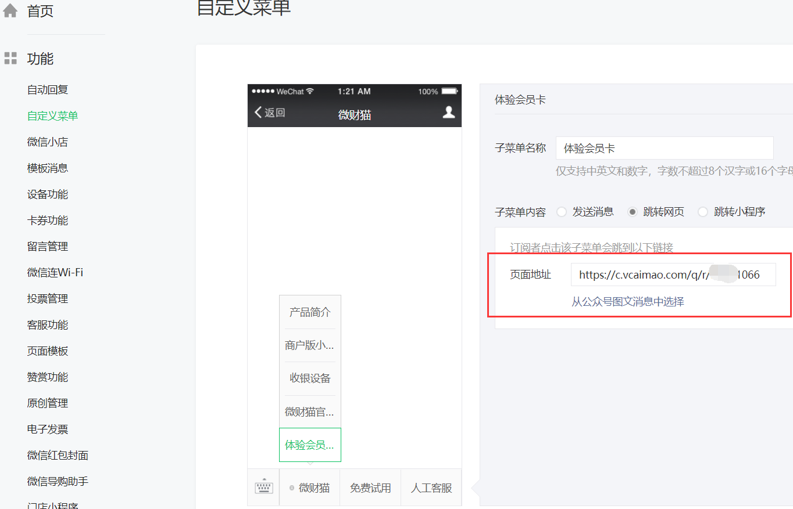Open 微信连Wi-Fi in the sidebar
This screenshot has height=509, width=793.
pyautogui.click(x=55, y=273)
